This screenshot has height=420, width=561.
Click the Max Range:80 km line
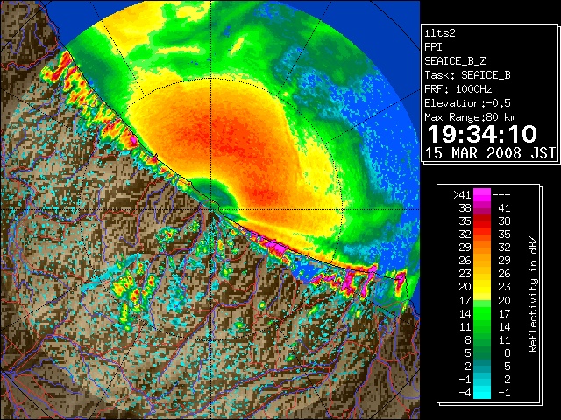click(470, 117)
